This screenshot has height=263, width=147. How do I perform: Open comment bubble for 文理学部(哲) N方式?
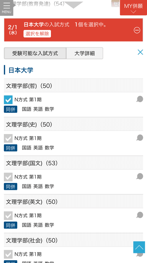pos(140,99)
